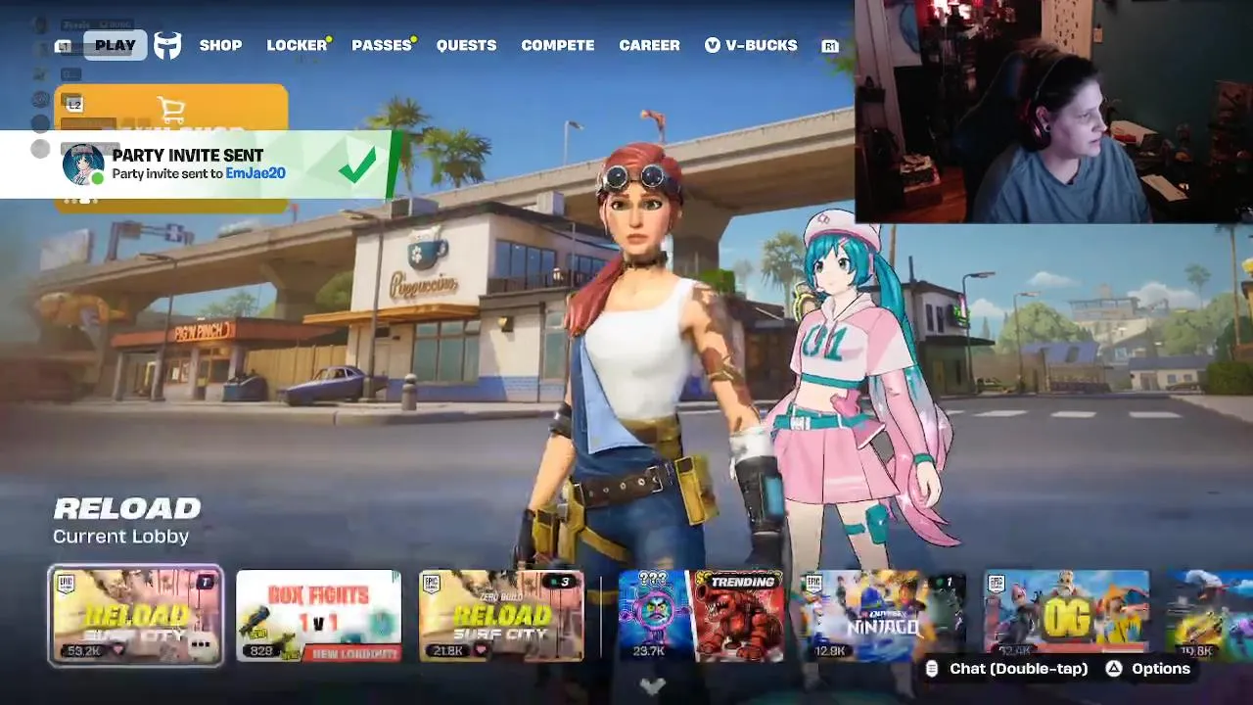
Task: Select the Reload Surf City tile with 53.2K
Action: pyautogui.click(x=136, y=616)
